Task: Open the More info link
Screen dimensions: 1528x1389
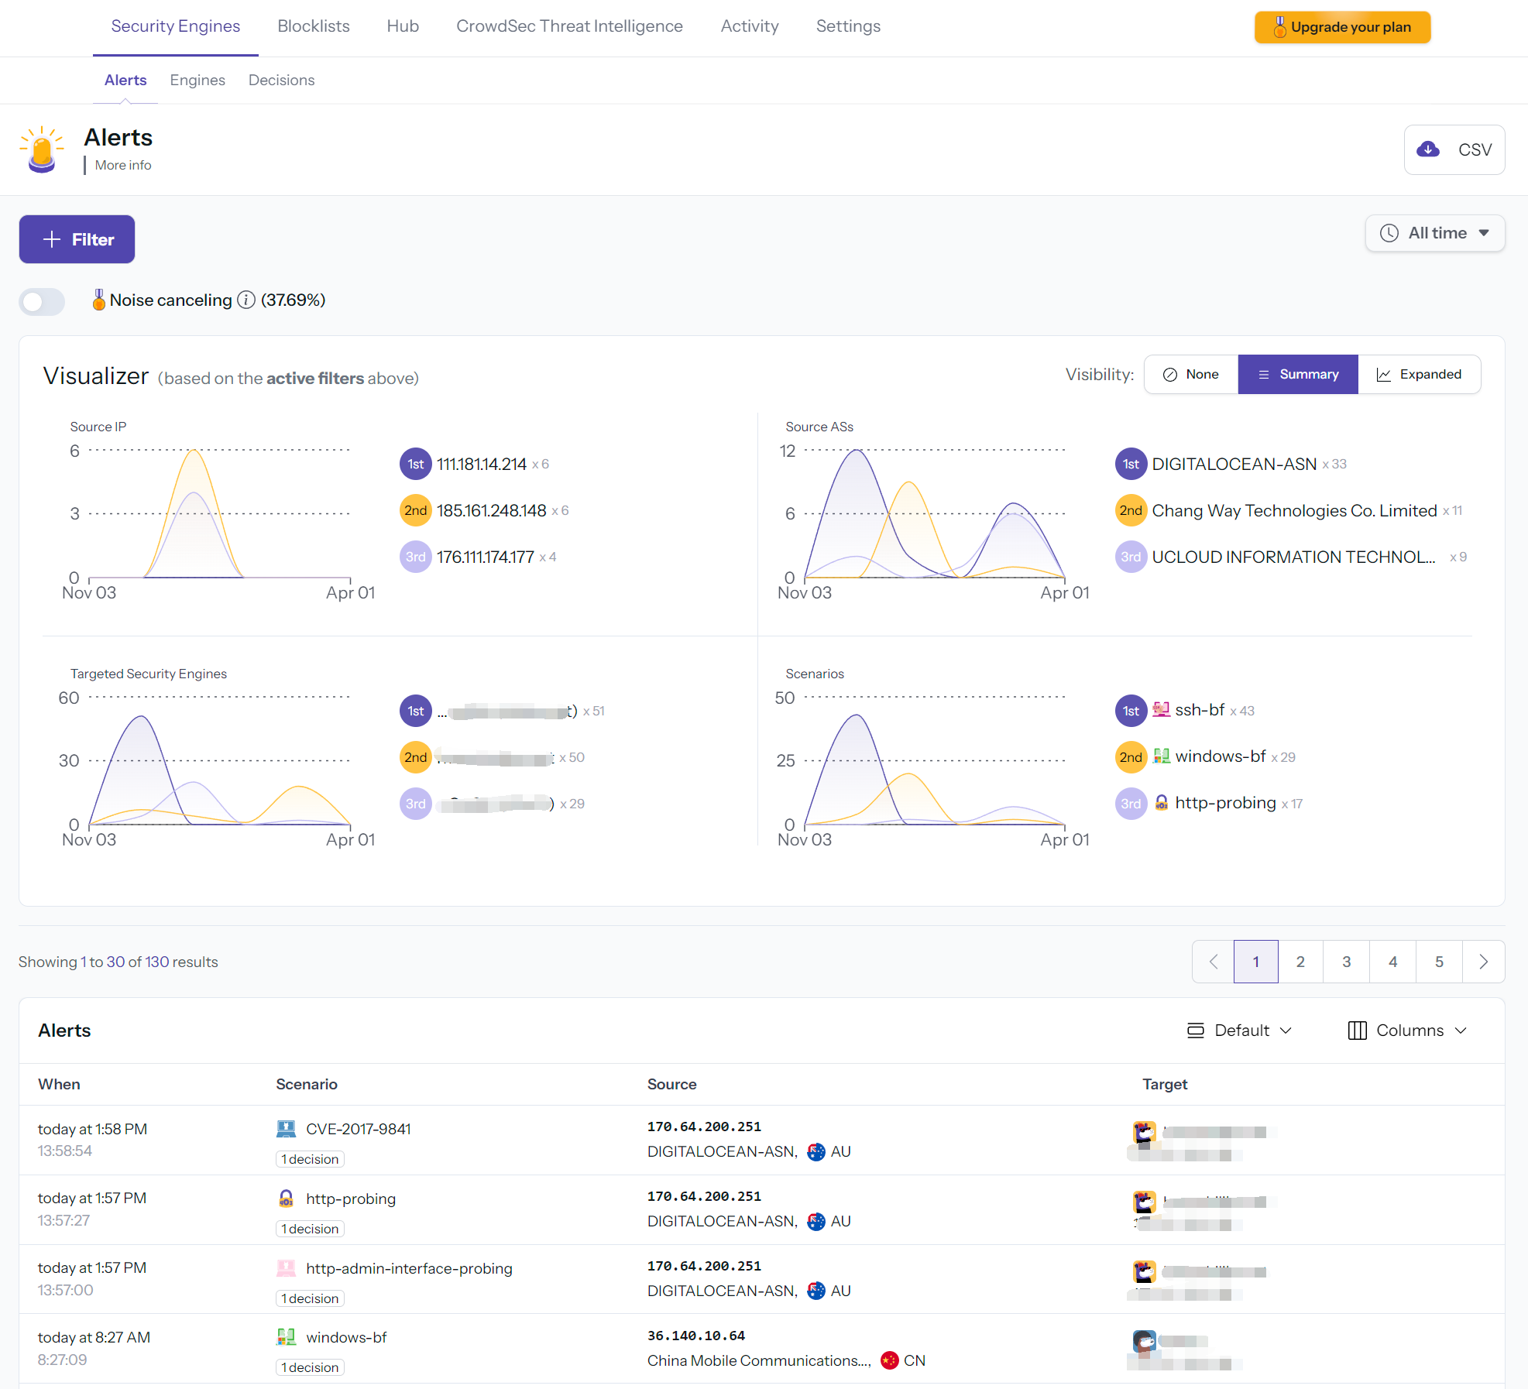Action: 123,165
